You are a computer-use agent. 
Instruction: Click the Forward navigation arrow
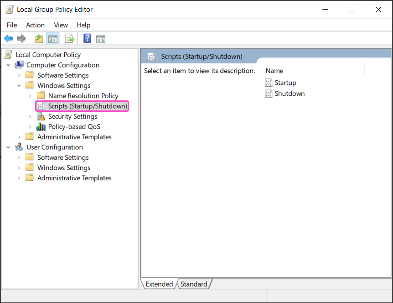(21, 38)
